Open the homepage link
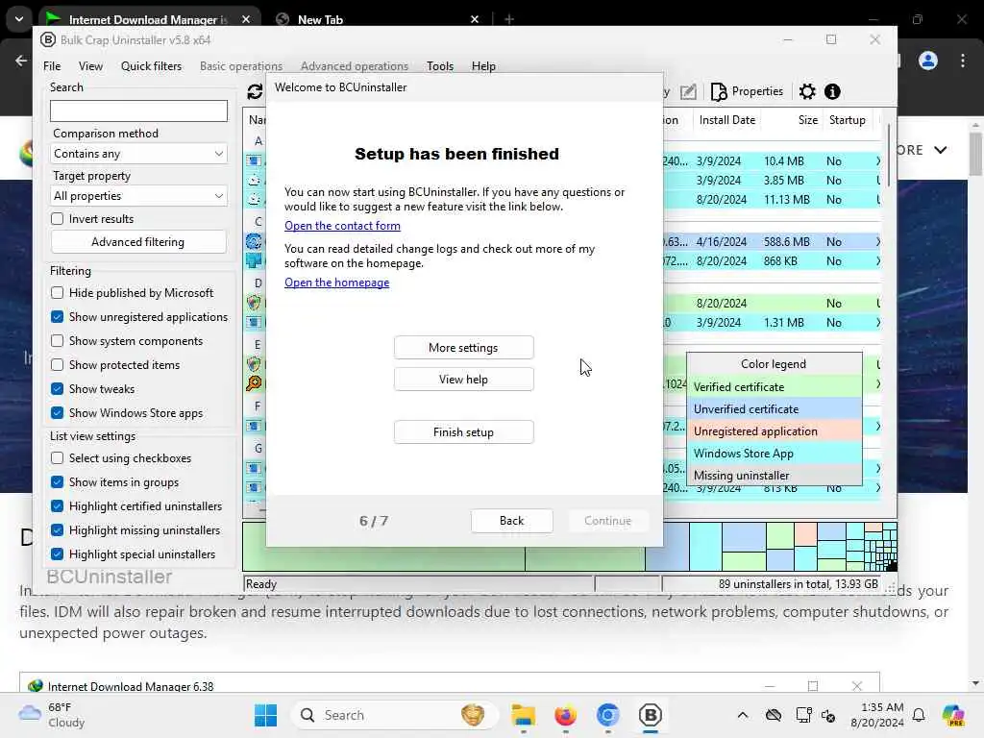Viewport: 984px width, 738px height. point(336,283)
